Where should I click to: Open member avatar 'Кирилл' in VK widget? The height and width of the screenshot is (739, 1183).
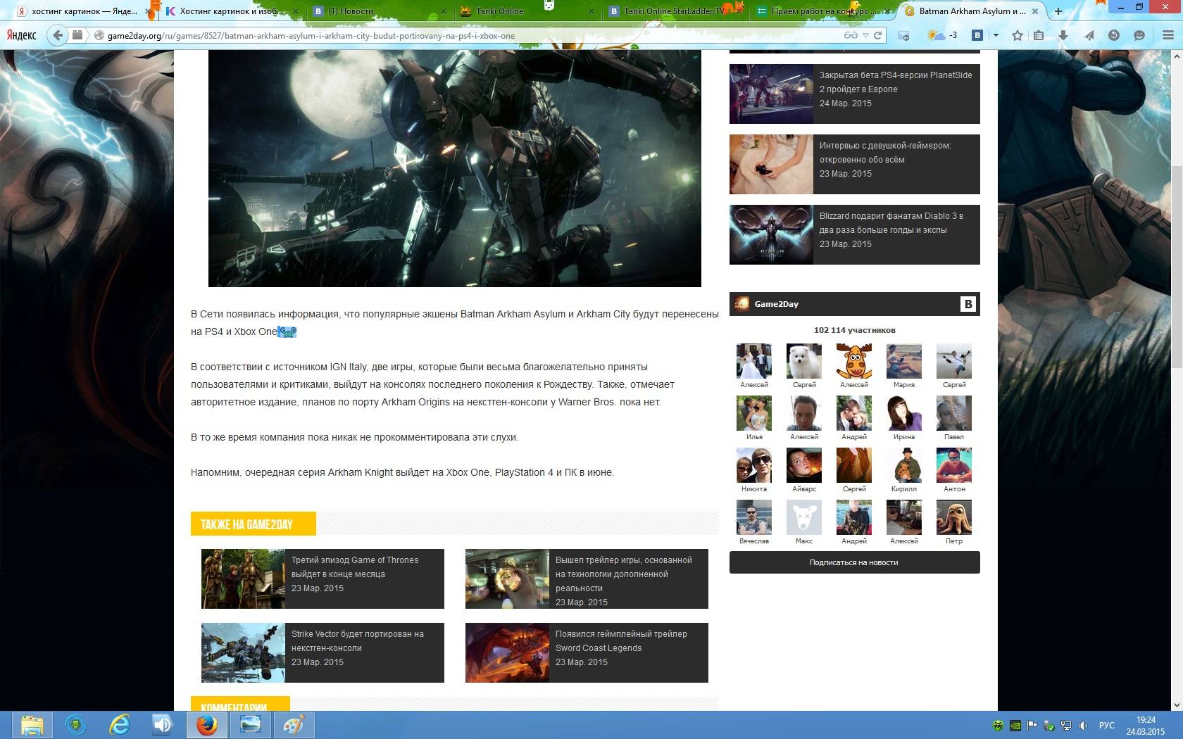pyautogui.click(x=904, y=465)
